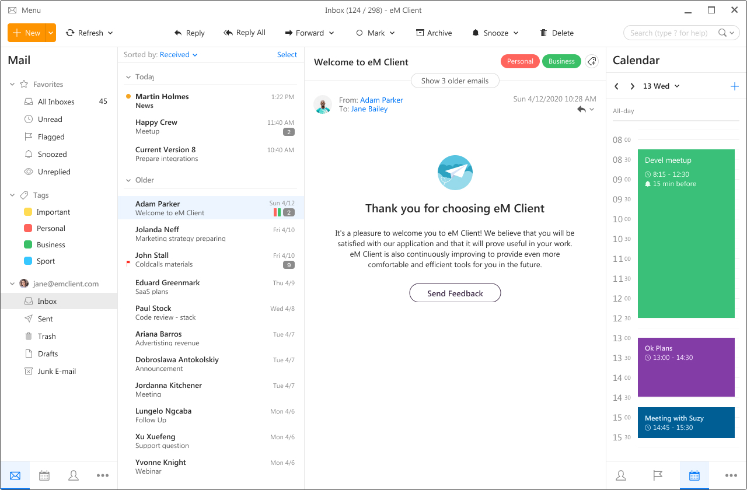
Task: Click the Business tag pill on the email
Action: [561, 61]
